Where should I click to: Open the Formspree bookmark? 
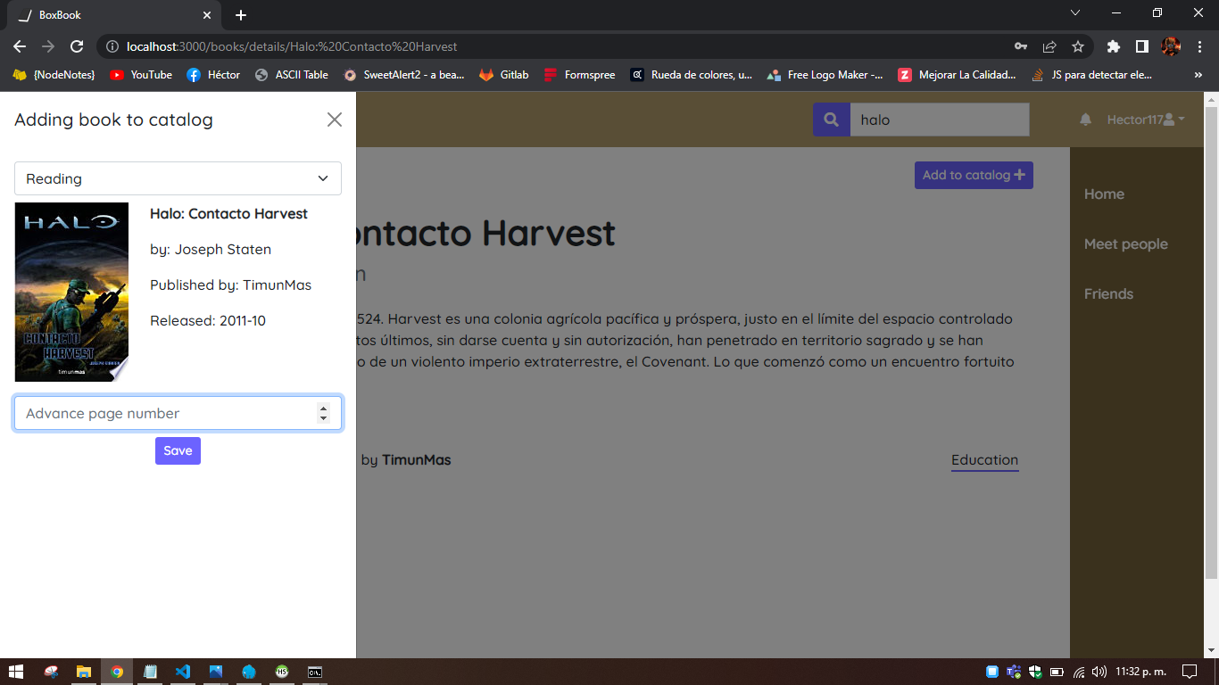point(579,75)
